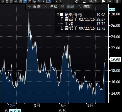Select the 1M time range
The image size is (122, 112).
pos(11,1)
